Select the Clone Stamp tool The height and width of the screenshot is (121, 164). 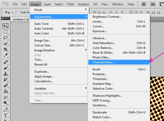click(6, 74)
